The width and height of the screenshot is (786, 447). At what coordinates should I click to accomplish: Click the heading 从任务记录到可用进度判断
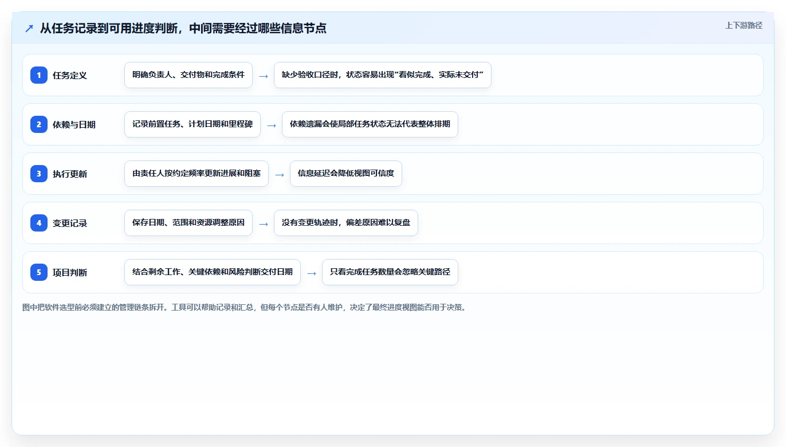pyautogui.click(x=183, y=28)
